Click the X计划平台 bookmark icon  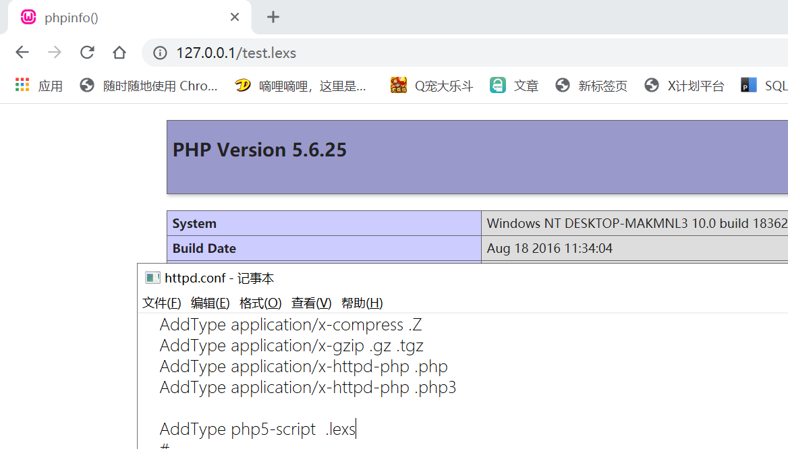pyautogui.click(x=651, y=85)
